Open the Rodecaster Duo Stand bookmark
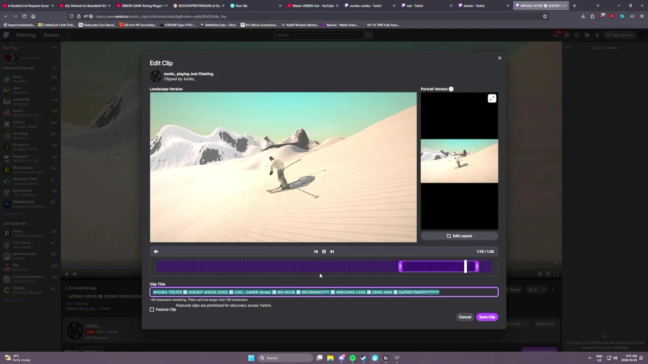Viewport: 648px width, 364px height. [98, 25]
